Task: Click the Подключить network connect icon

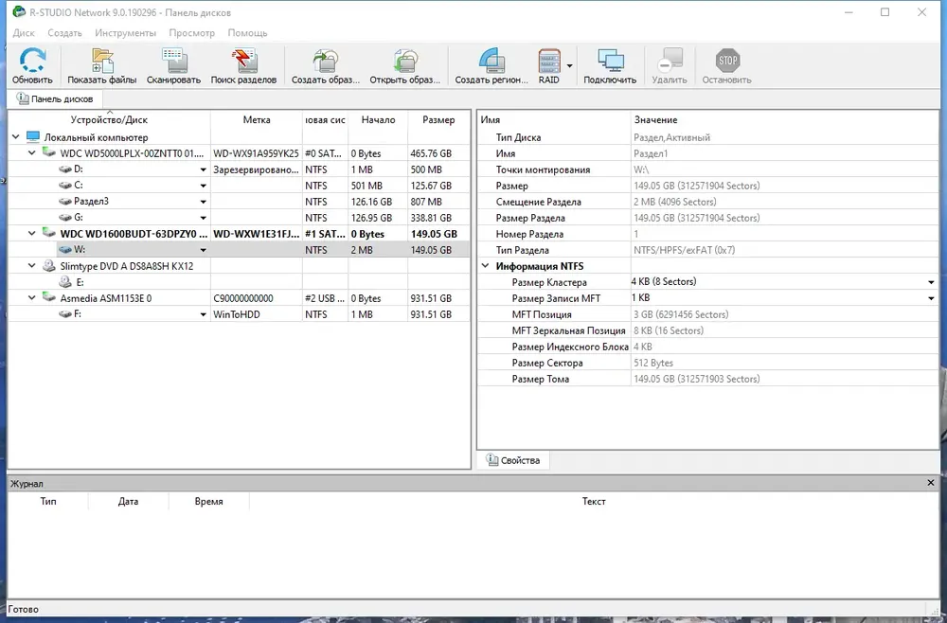Action: [x=609, y=65]
